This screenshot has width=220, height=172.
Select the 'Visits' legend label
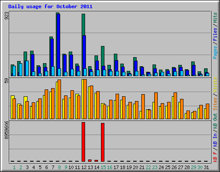coord(215,85)
